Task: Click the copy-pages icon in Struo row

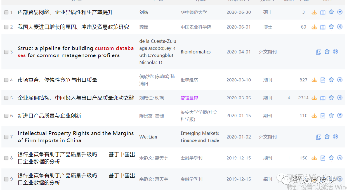Action: pyautogui.click(x=319, y=52)
